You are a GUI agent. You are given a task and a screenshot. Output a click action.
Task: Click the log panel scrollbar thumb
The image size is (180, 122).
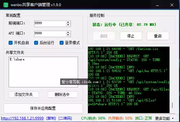coord(172,105)
